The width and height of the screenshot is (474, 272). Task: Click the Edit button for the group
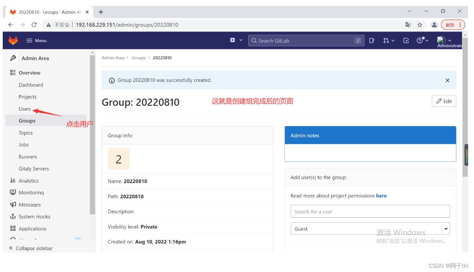click(x=444, y=101)
